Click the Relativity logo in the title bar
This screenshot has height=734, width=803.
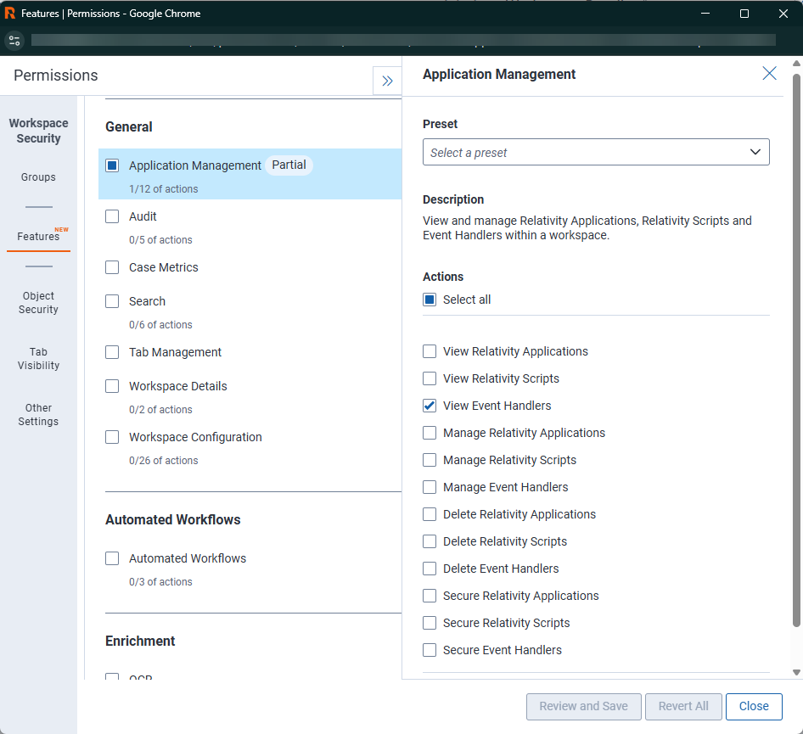tap(9, 14)
